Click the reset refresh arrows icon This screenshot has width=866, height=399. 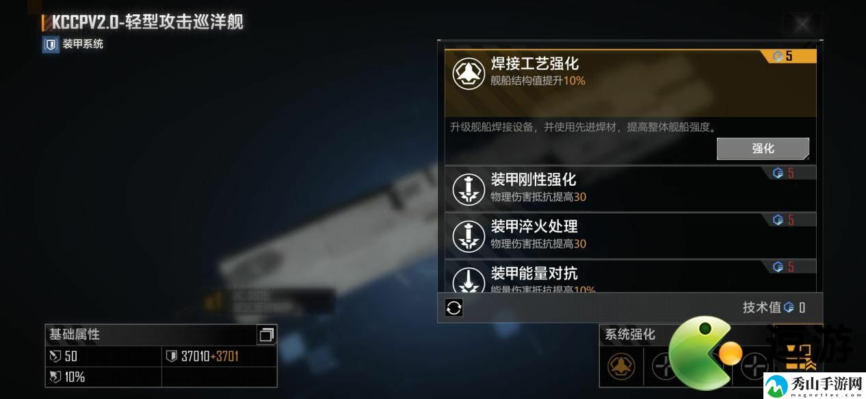point(454,307)
